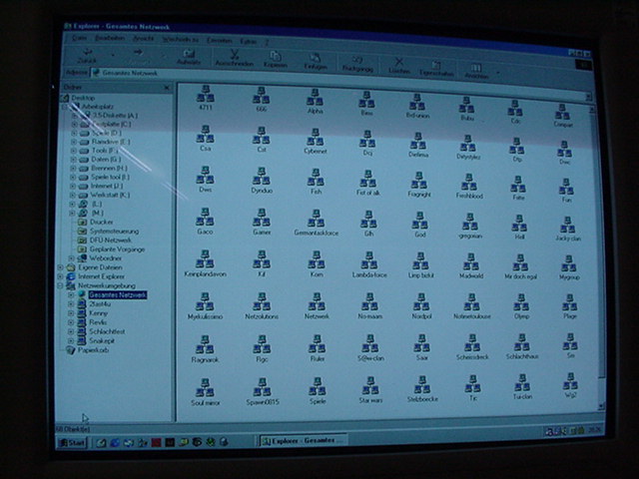This screenshot has height=479, width=639.
Task: Click the Aufwärts up-level toolbar button
Action: pyautogui.click(x=189, y=57)
